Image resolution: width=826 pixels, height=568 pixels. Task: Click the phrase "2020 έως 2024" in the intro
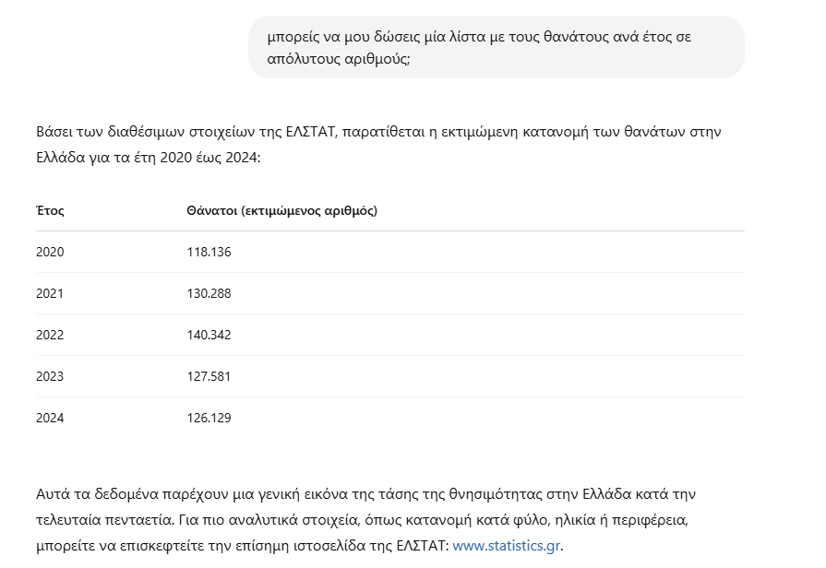click(x=213, y=158)
